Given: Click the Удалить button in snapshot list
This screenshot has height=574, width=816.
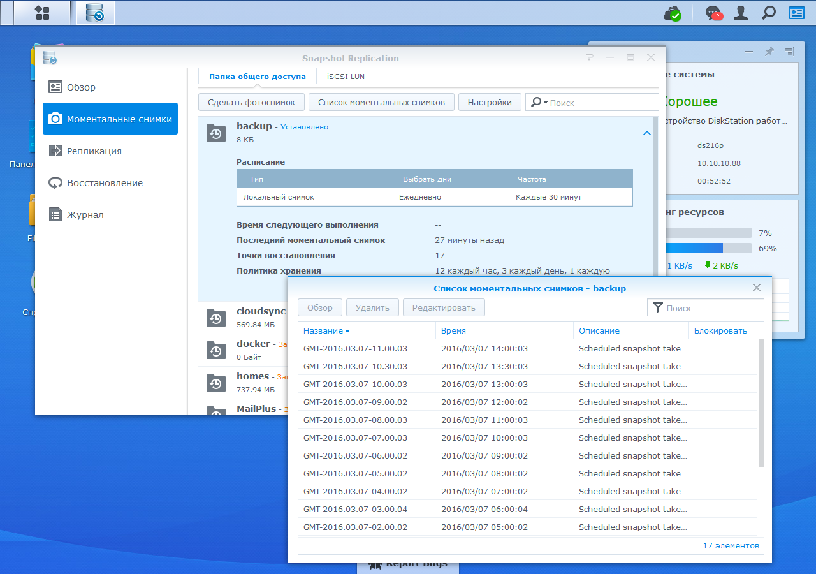Looking at the screenshot, I should pyautogui.click(x=372, y=307).
